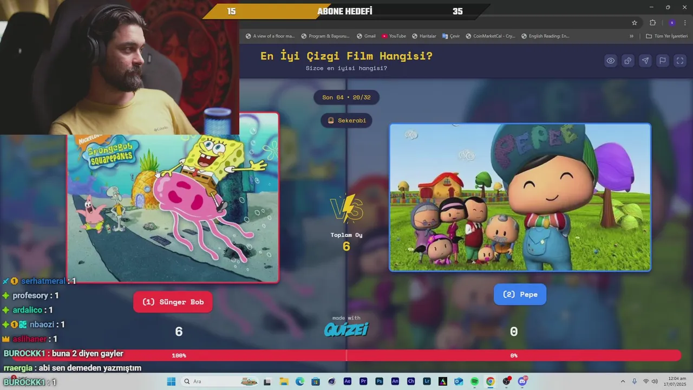Click the taskbar Ara search box

point(220,381)
